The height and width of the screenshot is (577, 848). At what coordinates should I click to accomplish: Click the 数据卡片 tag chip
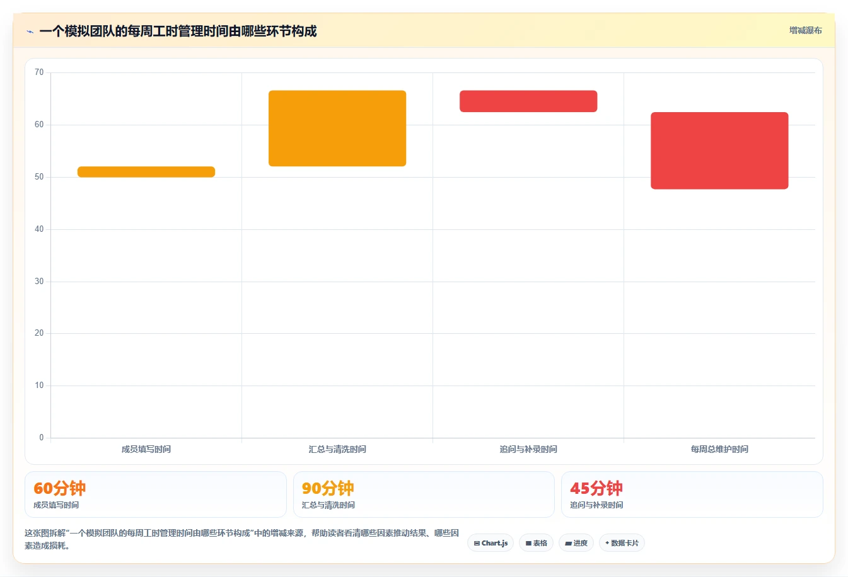tap(622, 543)
